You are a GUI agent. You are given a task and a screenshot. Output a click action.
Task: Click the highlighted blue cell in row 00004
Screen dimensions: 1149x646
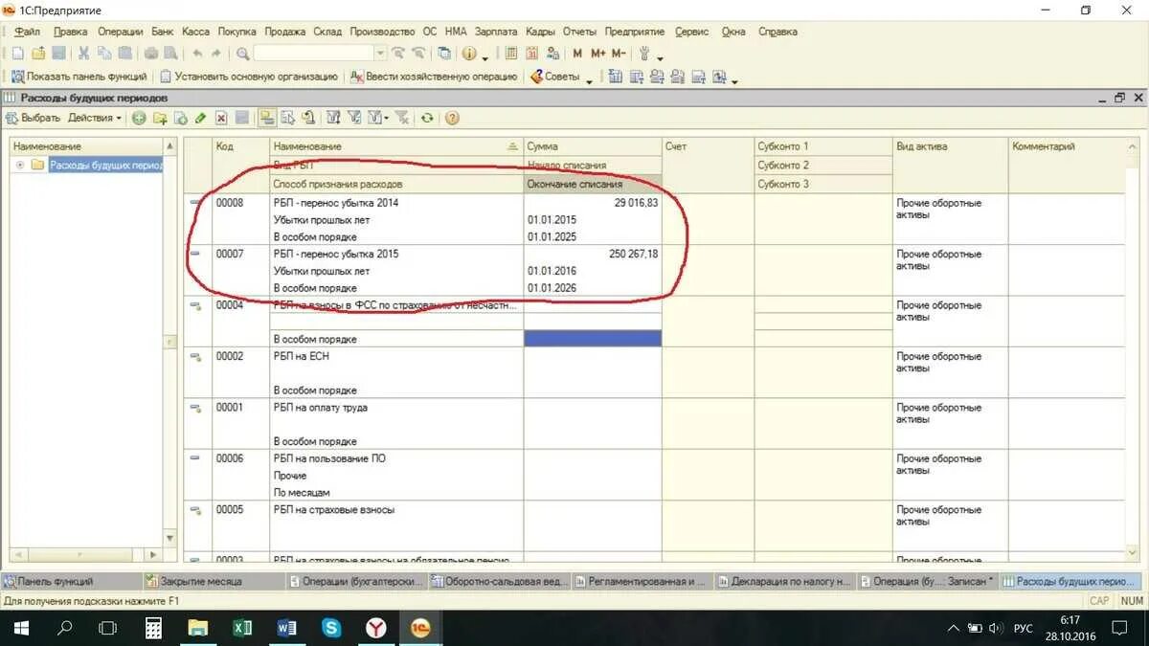(x=593, y=339)
